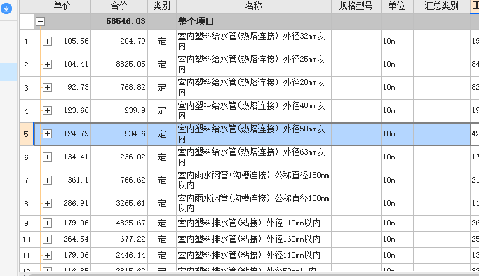Click total cell 766.62
The image size is (479, 276).
point(119,180)
